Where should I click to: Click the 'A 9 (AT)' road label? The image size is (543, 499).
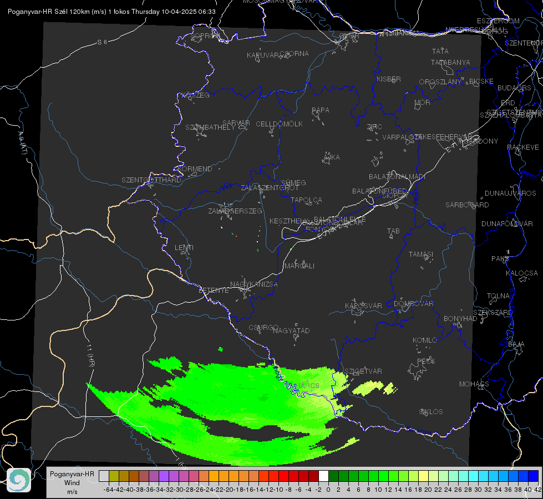[22, 143]
